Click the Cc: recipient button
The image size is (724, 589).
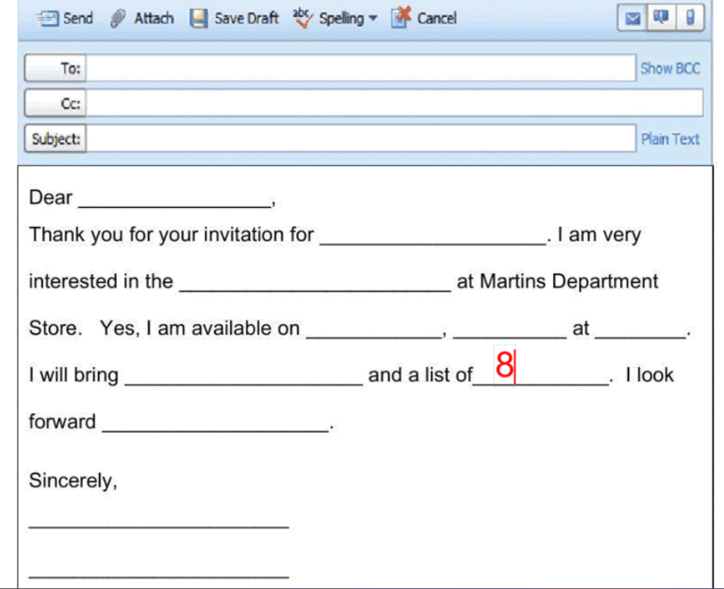tap(55, 103)
